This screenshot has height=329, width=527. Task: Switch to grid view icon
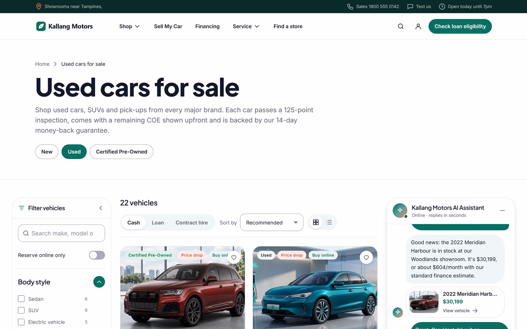click(x=316, y=222)
